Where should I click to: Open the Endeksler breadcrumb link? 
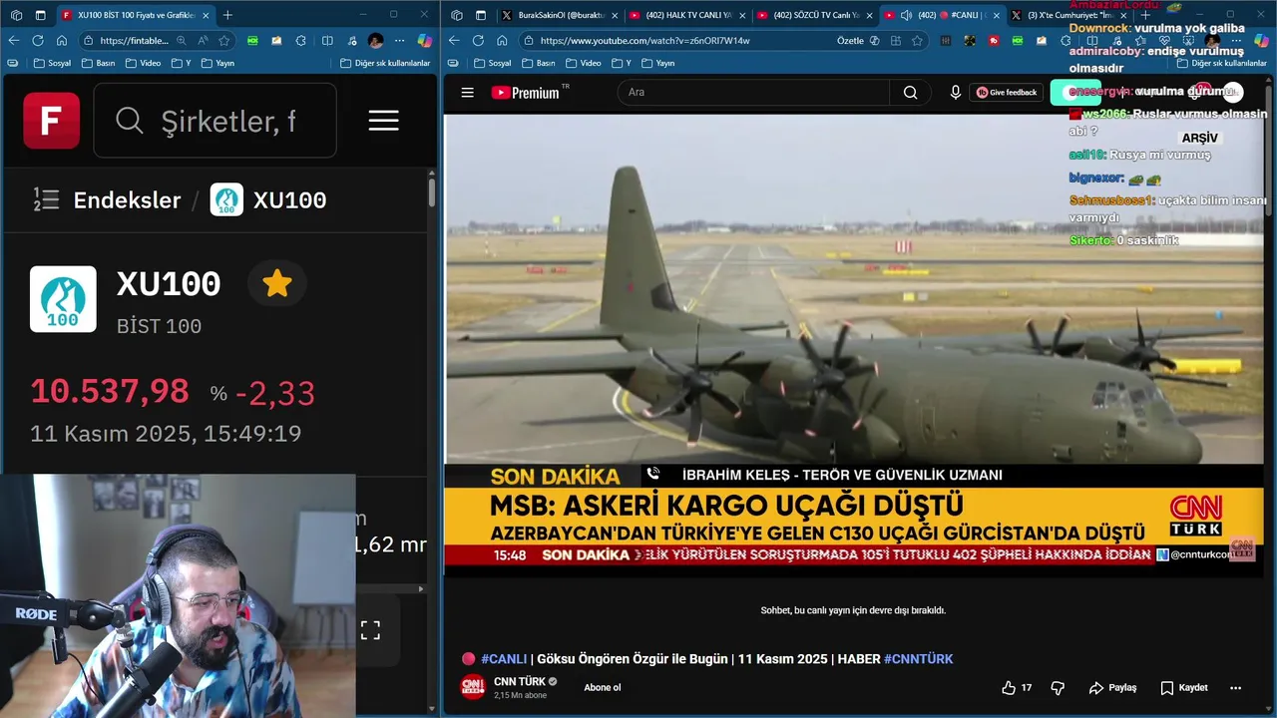127,200
